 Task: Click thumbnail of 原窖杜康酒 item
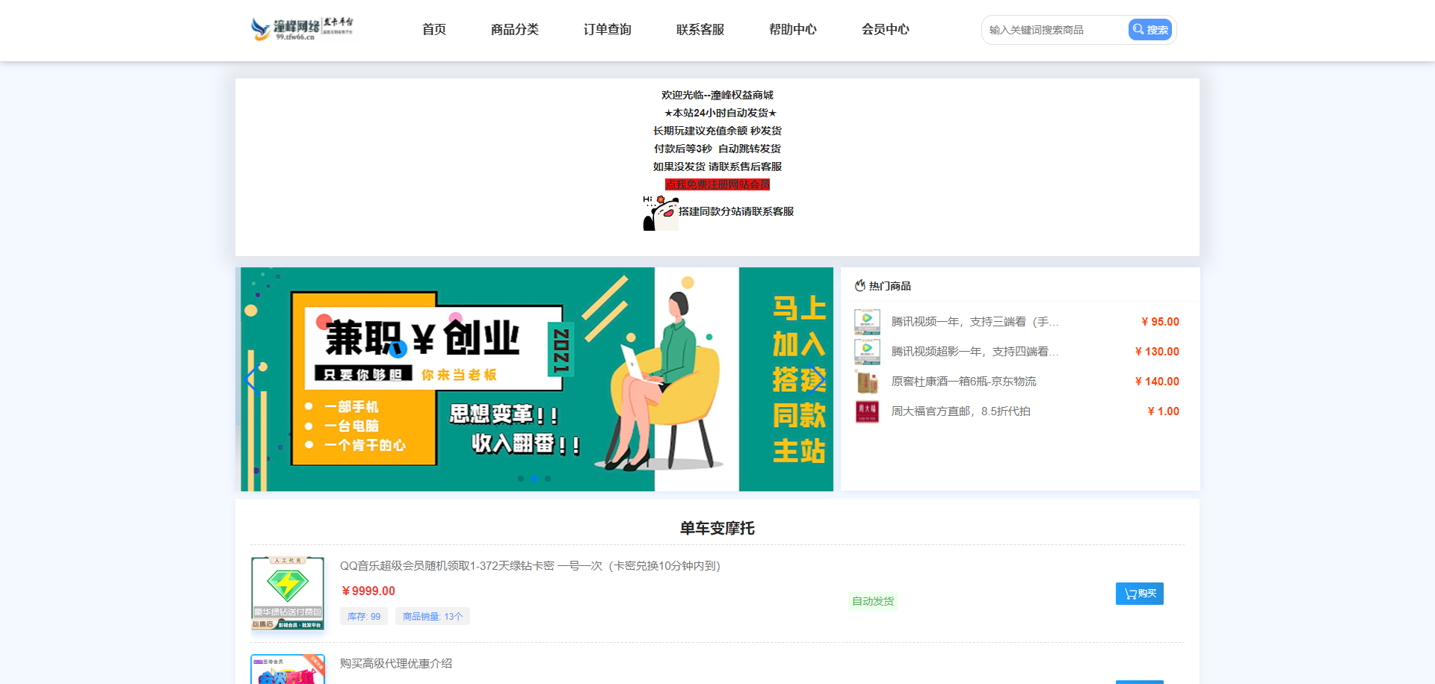tap(867, 382)
